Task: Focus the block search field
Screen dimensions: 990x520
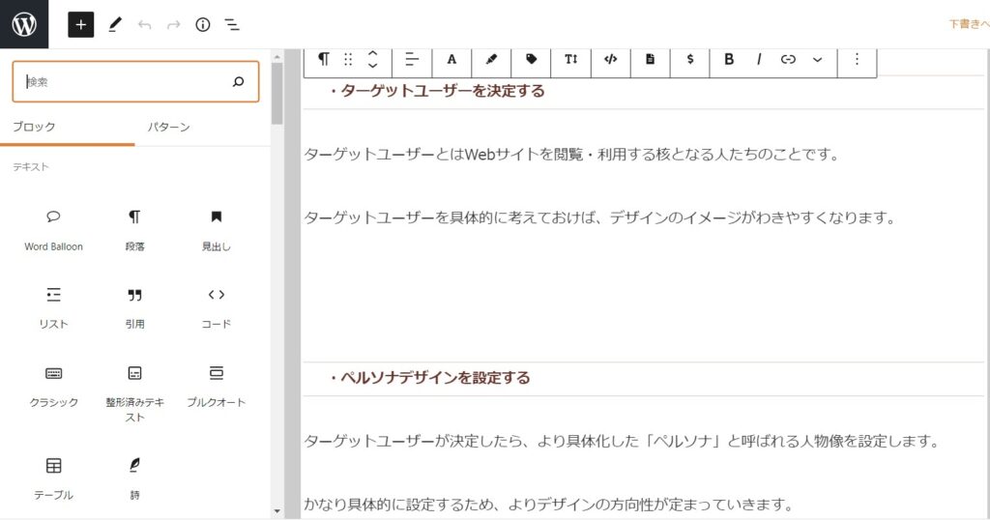Action: [x=135, y=81]
